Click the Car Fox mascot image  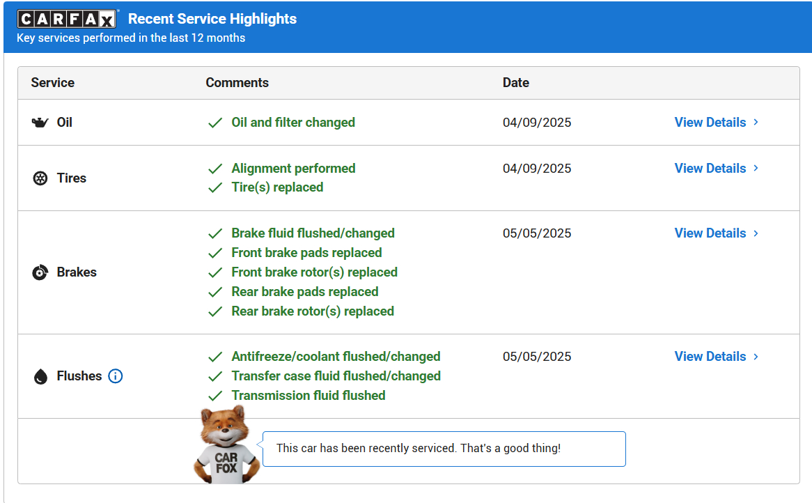(x=225, y=446)
